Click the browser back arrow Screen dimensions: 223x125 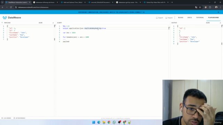point(2,7)
